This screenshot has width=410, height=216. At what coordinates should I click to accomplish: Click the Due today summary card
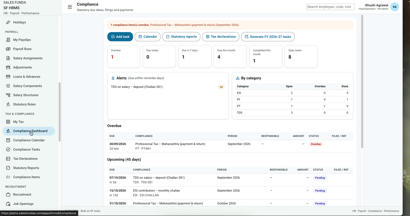coord(159,57)
